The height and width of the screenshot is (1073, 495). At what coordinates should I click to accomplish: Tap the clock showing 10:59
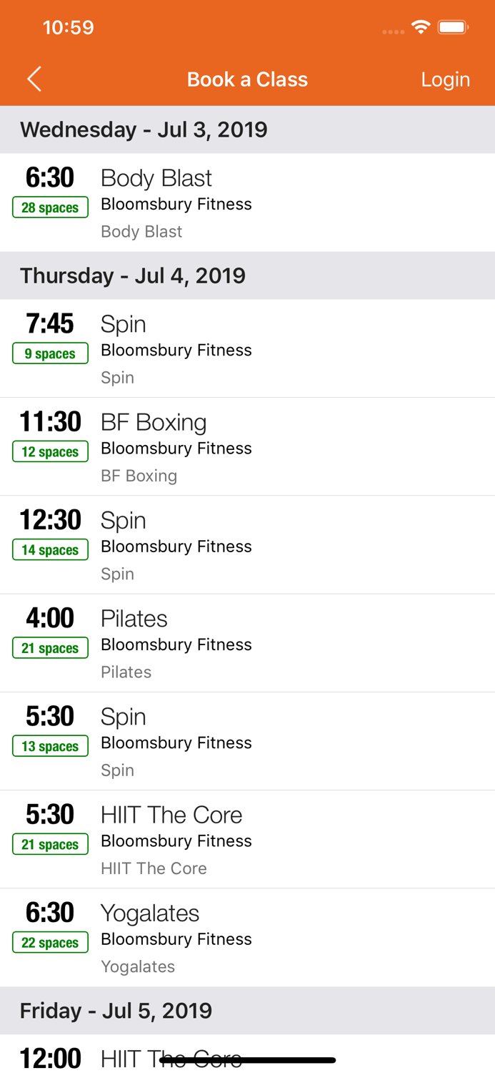pyautogui.click(x=69, y=28)
